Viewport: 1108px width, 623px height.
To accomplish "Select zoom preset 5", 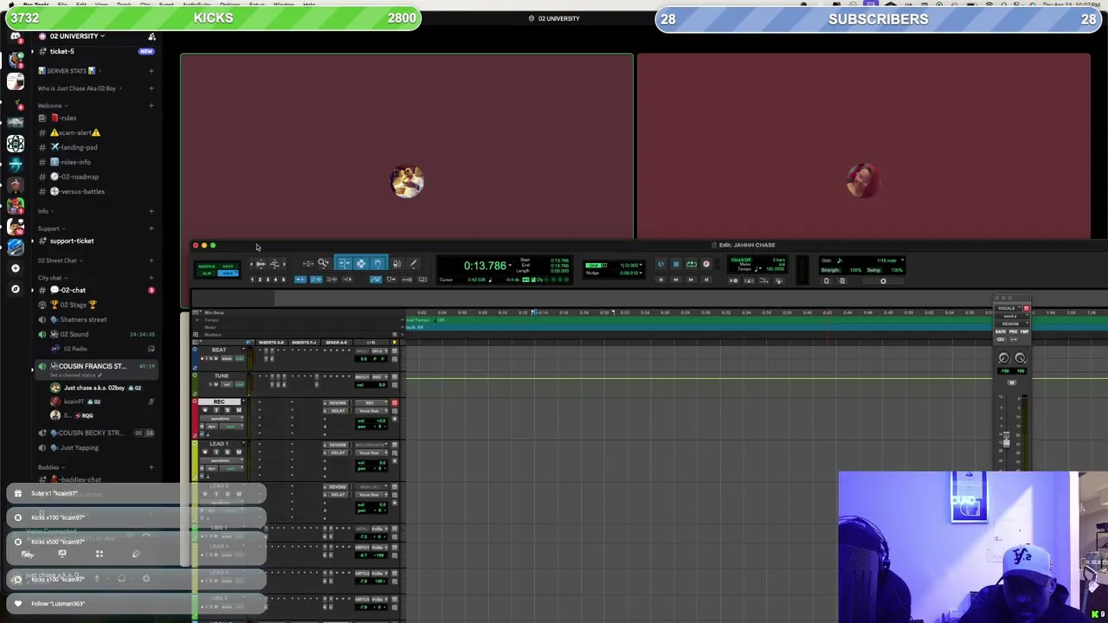I will tap(283, 279).
